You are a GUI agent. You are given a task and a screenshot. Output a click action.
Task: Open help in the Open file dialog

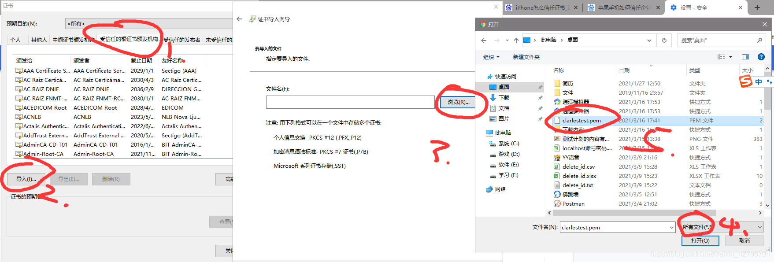(761, 57)
